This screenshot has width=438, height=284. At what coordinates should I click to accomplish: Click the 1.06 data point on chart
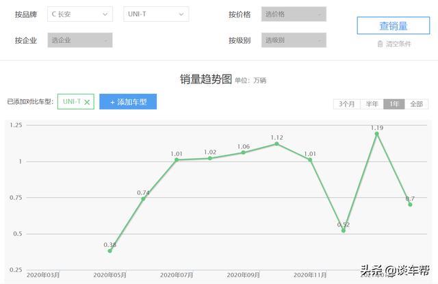[x=244, y=153]
